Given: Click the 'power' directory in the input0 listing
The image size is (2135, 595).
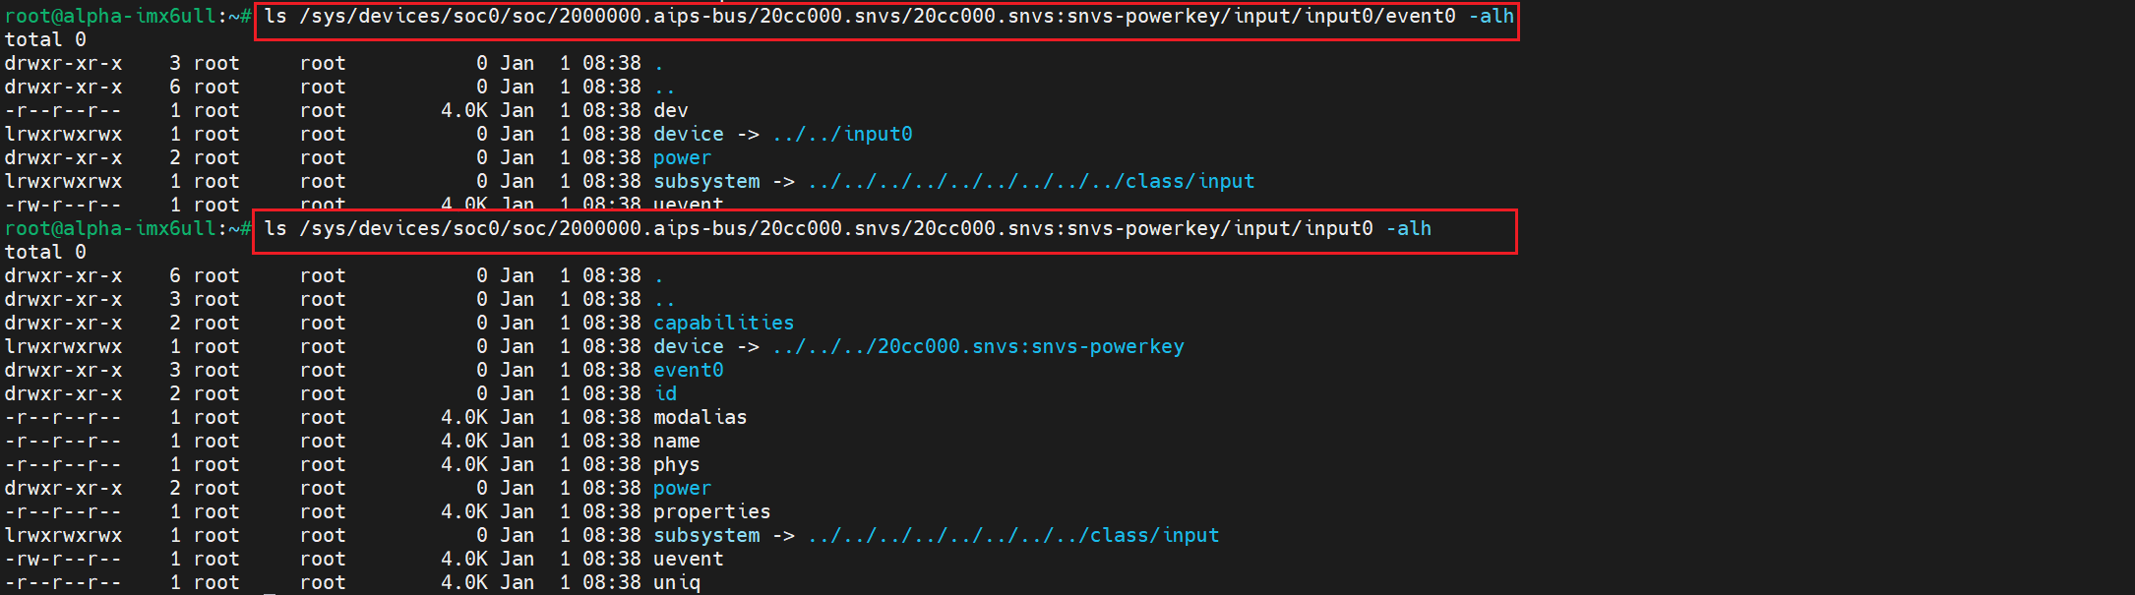Looking at the screenshot, I should click(682, 488).
